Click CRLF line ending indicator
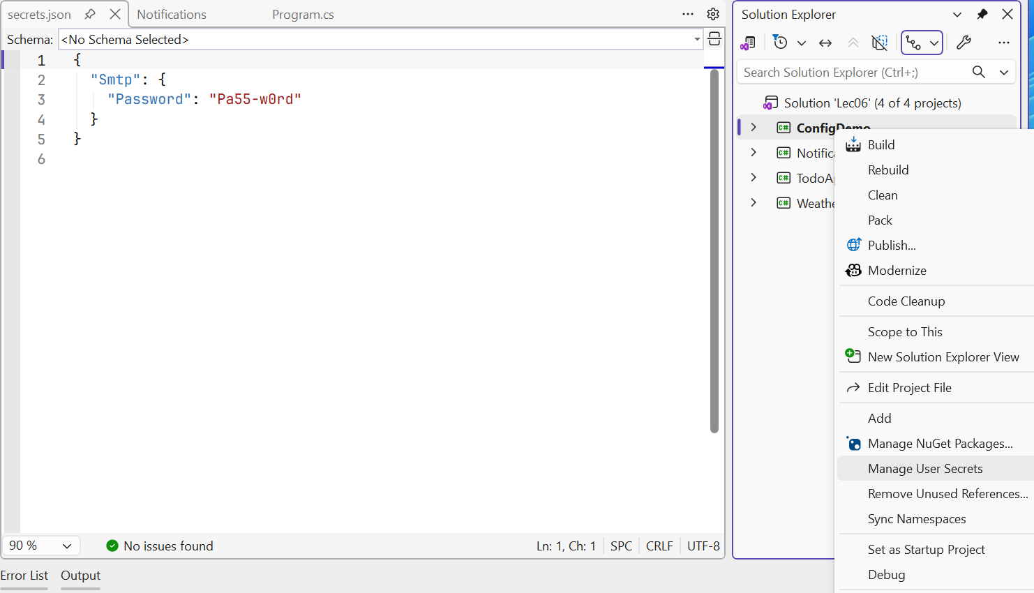 (x=659, y=546)
